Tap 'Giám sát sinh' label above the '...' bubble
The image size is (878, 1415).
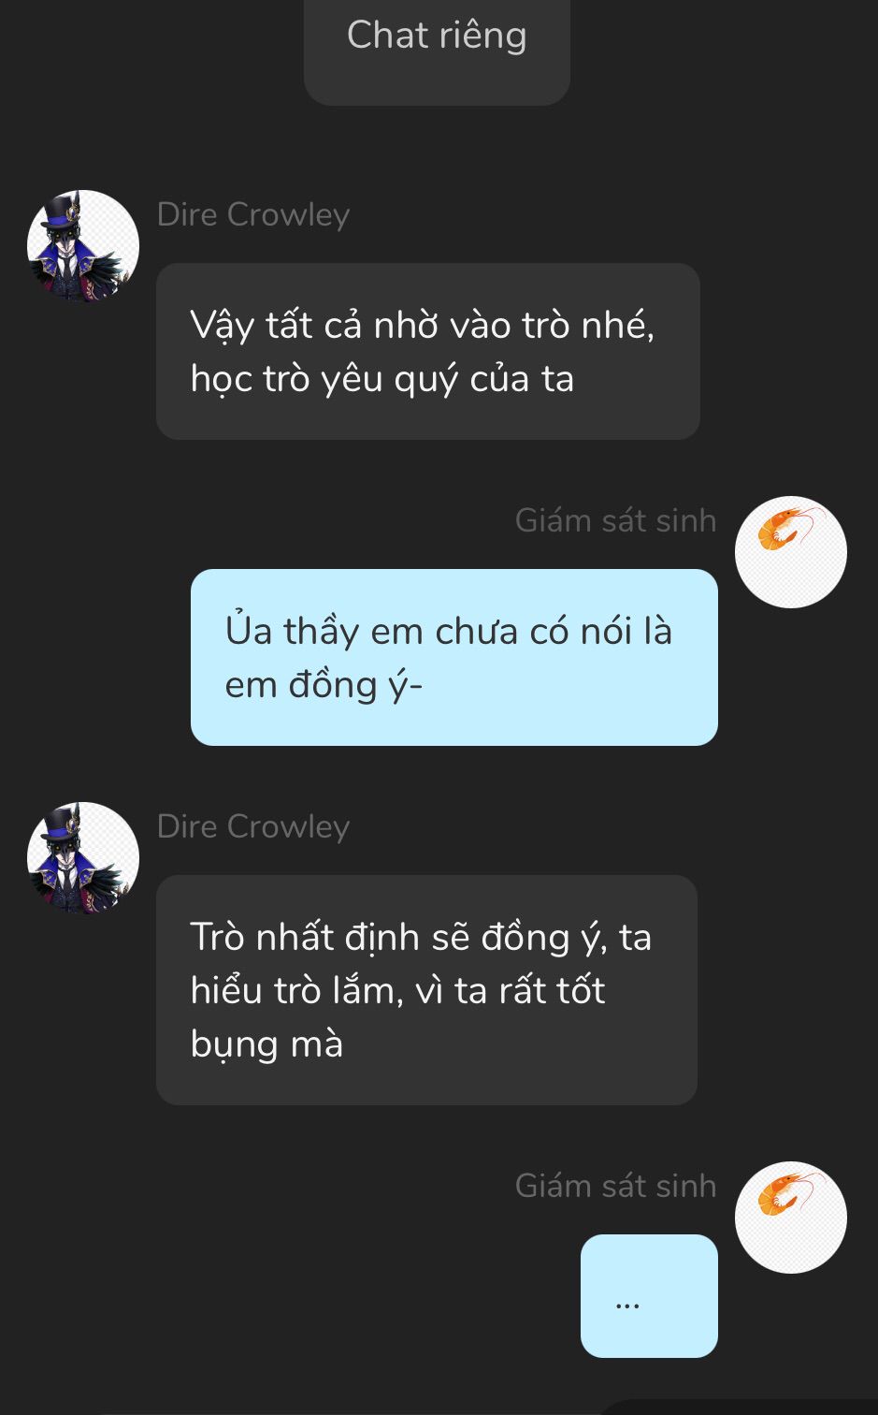coord(615,1186)
